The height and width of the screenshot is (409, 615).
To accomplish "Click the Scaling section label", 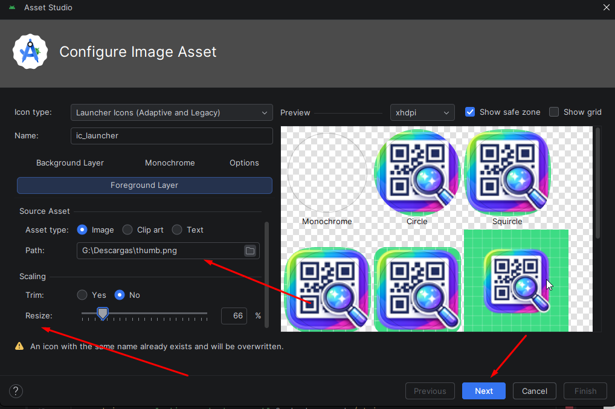I will (x=33, y=277).
